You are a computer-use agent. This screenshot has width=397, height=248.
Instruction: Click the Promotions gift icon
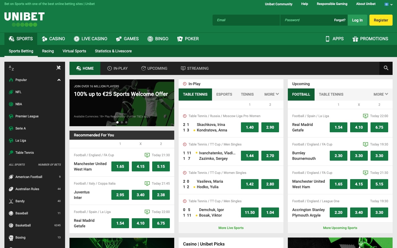(355, 39)
